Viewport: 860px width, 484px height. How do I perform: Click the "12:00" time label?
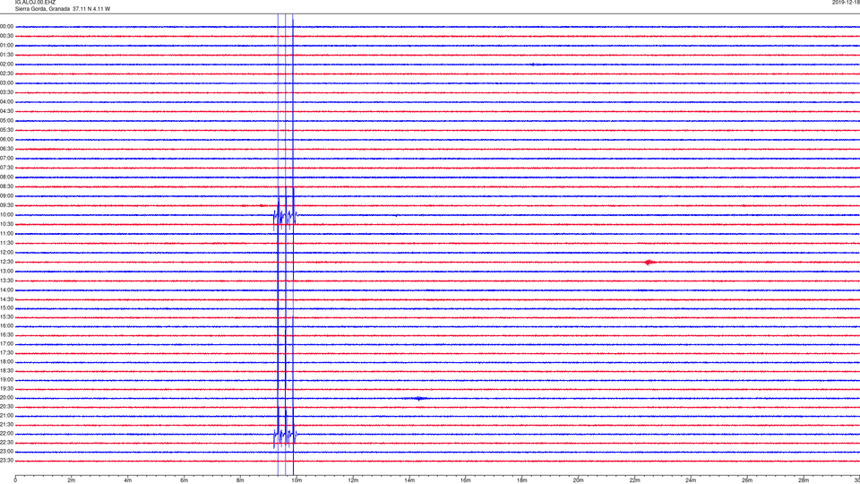[6, 253]
